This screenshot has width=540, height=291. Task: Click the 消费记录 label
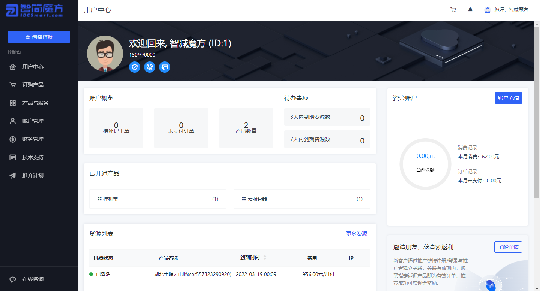(x=468, y=148)
